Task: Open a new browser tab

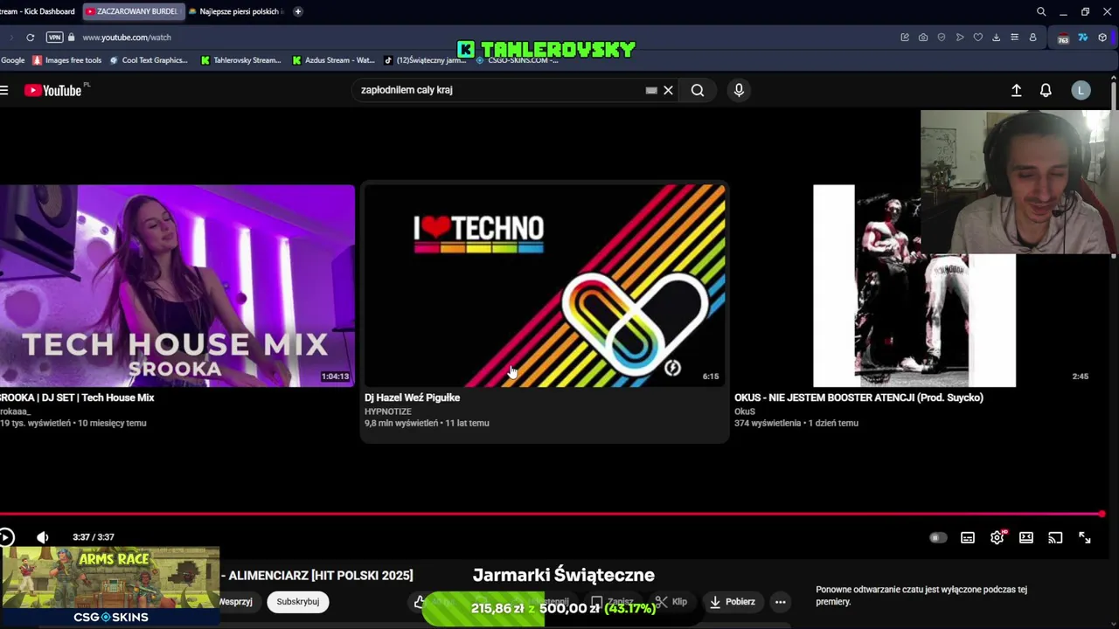Action: [298, 11]
